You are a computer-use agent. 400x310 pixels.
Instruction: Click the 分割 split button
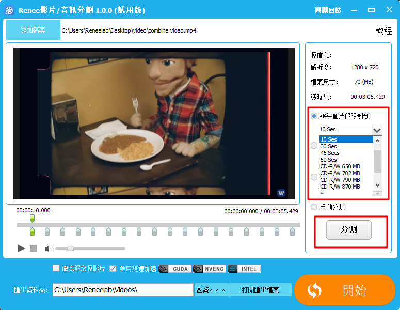pyautogui.click(x=349, y=230)
